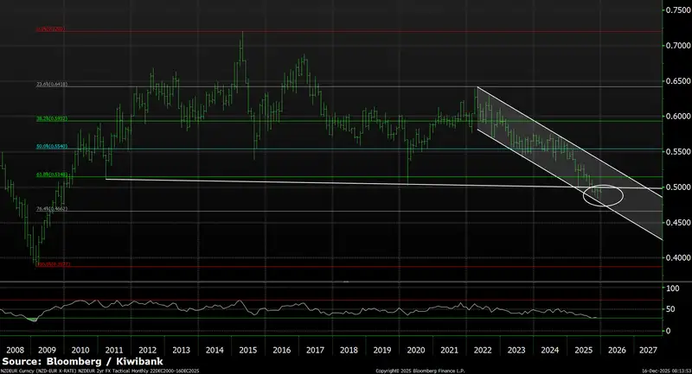Click the 0.5000 price axis label
Viewport: 692px width, 374px height.
(676, 187)
